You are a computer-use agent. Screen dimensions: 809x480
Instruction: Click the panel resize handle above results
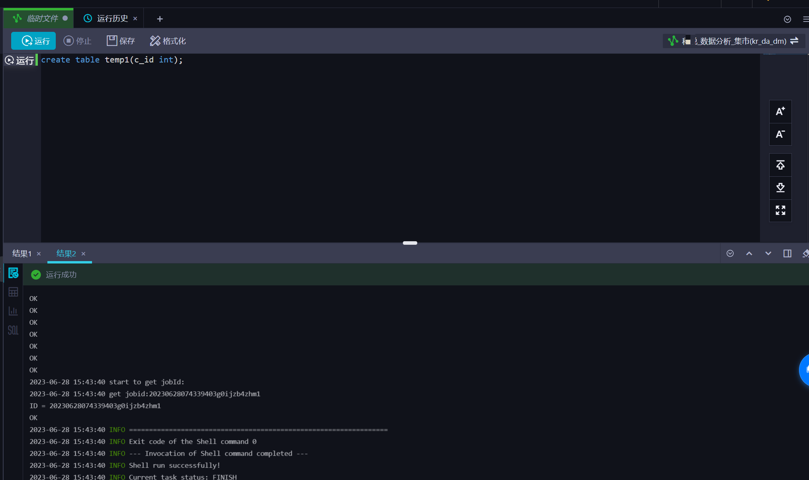click(x=410, y=243)
